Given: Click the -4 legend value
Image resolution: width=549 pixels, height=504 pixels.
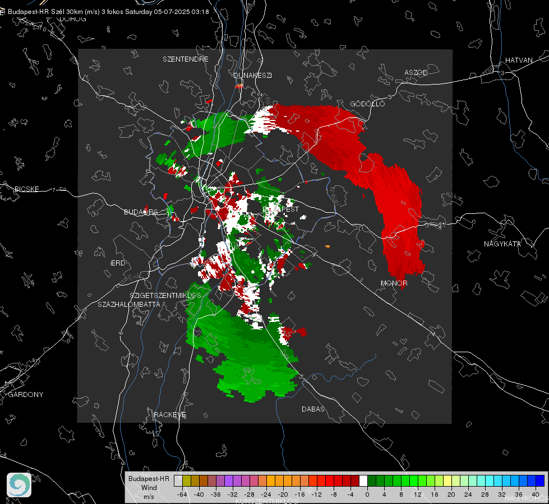Looking at the screenshot, I should [x=350, y=494].
